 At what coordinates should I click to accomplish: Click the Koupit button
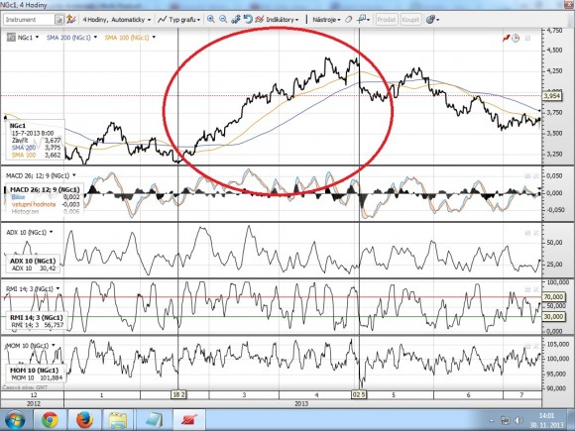[x=410, y=20]
